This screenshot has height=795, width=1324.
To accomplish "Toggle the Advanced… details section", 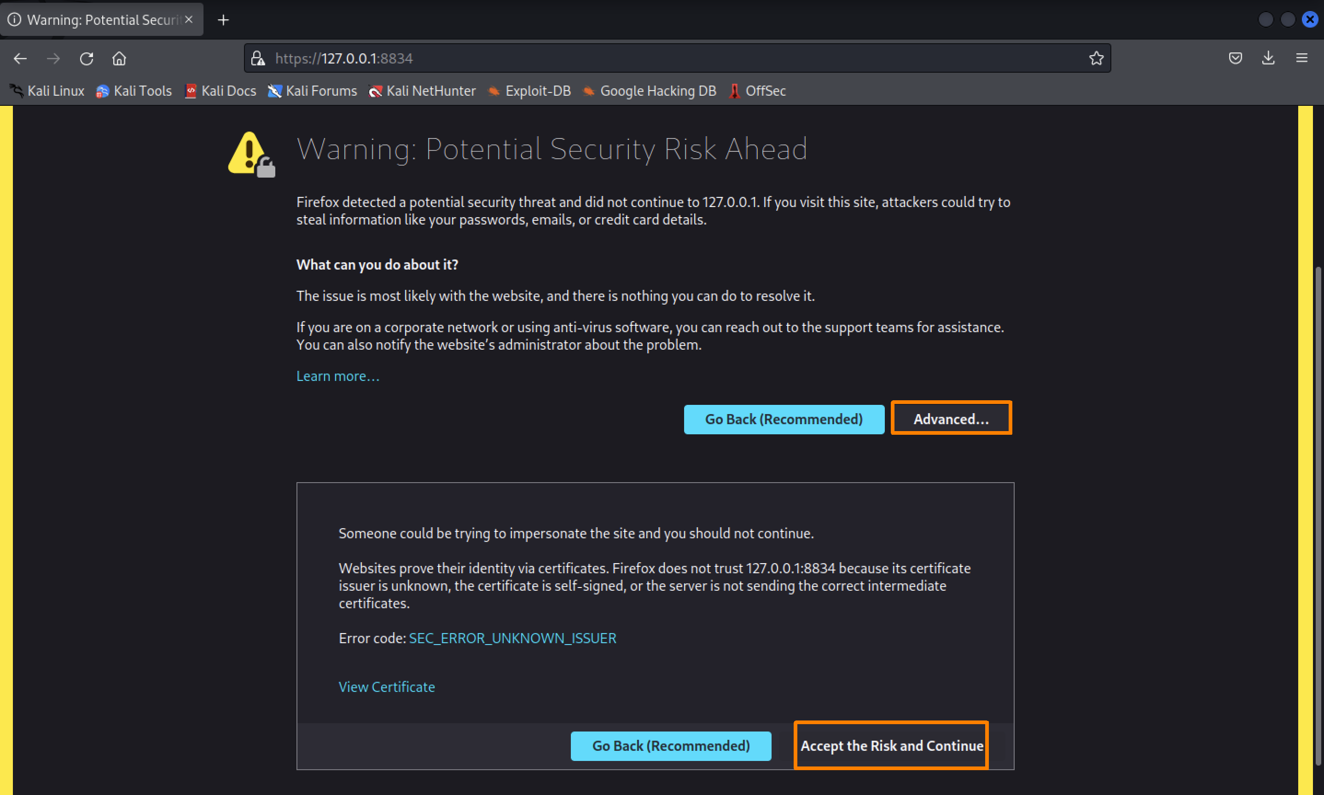I will point(950,418).
